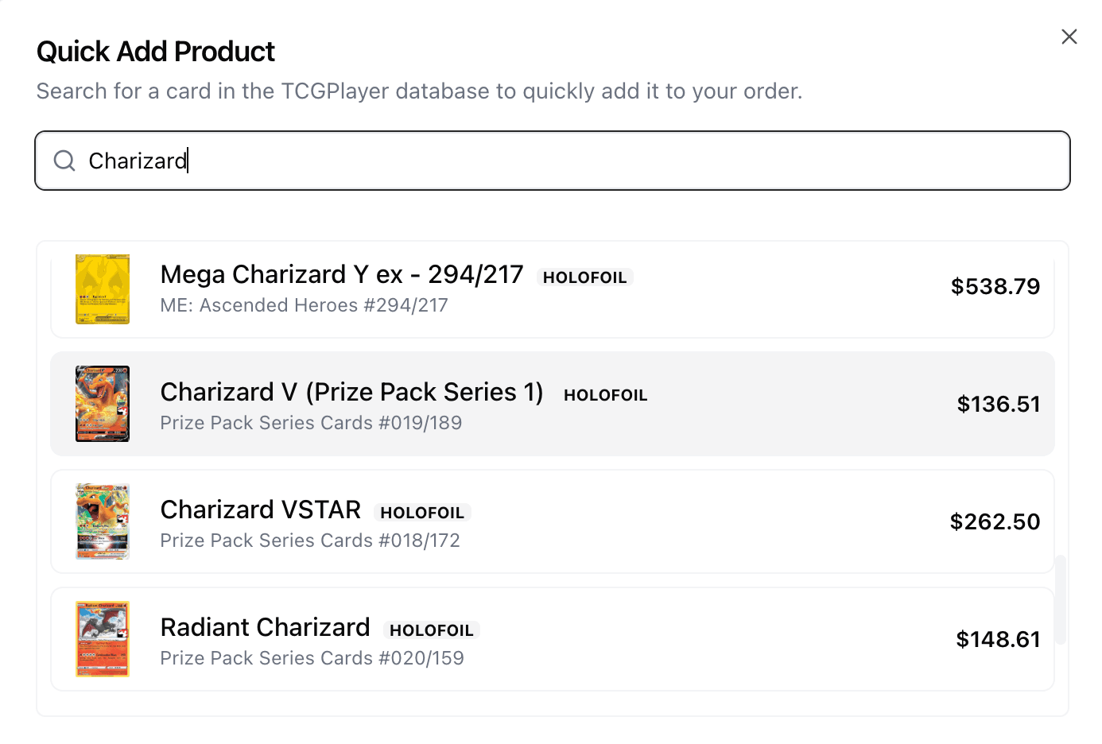Click the HOLOFOIL badge on Charizard V row
The height and width of the screenshot is (744, 1102).
point(605,394)
